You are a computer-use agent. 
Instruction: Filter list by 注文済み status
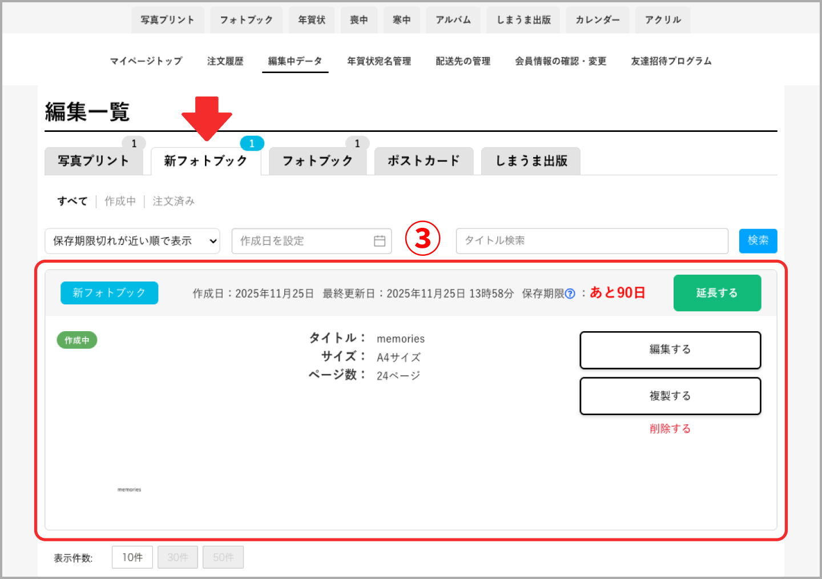[x=173, y=201]
